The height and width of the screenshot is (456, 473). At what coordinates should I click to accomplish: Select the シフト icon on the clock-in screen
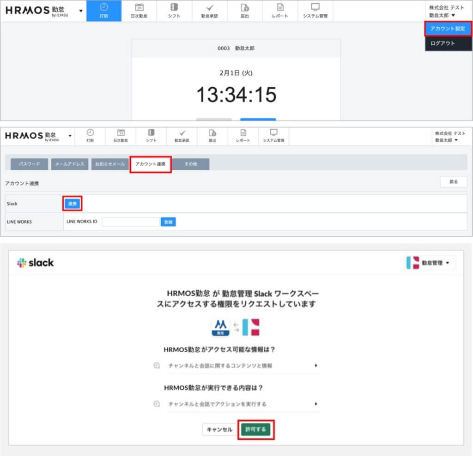[174, 7]
